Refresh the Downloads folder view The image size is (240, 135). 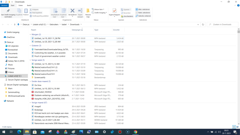tap(203, 24)
